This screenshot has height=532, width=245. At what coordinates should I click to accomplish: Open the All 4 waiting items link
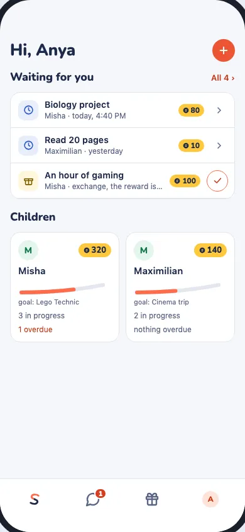pos(222,78)
